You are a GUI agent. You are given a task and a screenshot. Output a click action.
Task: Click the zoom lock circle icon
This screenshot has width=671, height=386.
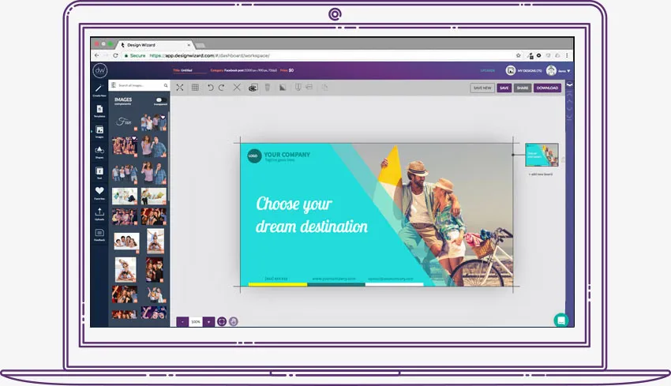(x=233, y=321)
